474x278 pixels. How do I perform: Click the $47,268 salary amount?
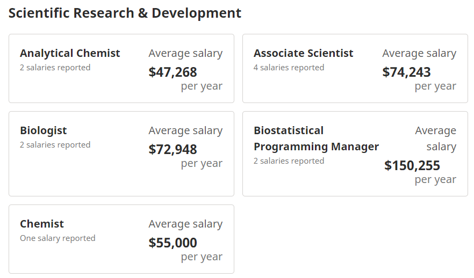click(x=173, y=72)
